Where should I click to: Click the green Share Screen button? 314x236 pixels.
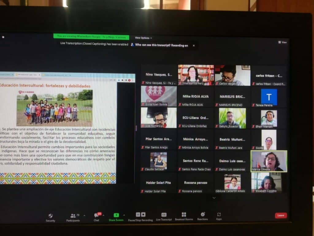pyautogui.click(x=116, y=217)
